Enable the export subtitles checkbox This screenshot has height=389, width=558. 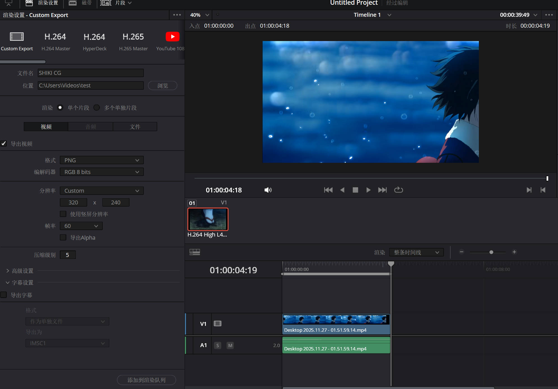4,295
